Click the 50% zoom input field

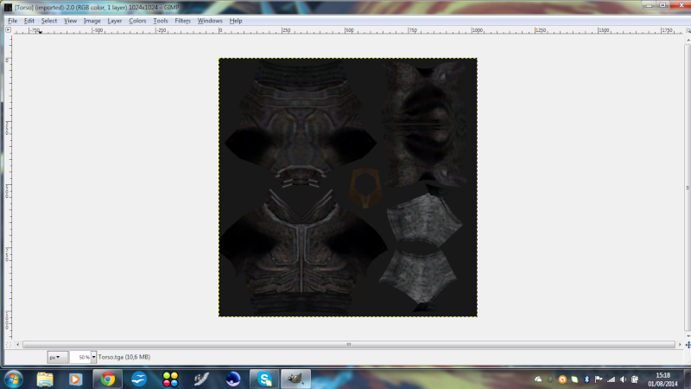click(80, 357)
